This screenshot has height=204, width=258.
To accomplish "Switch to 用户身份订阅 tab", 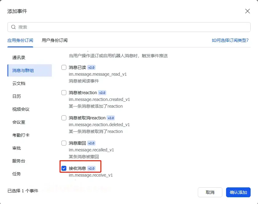I will [x=55, y=40].
